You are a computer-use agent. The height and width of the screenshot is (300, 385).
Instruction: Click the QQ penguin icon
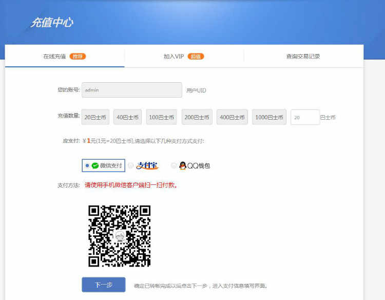coord(182,165)
